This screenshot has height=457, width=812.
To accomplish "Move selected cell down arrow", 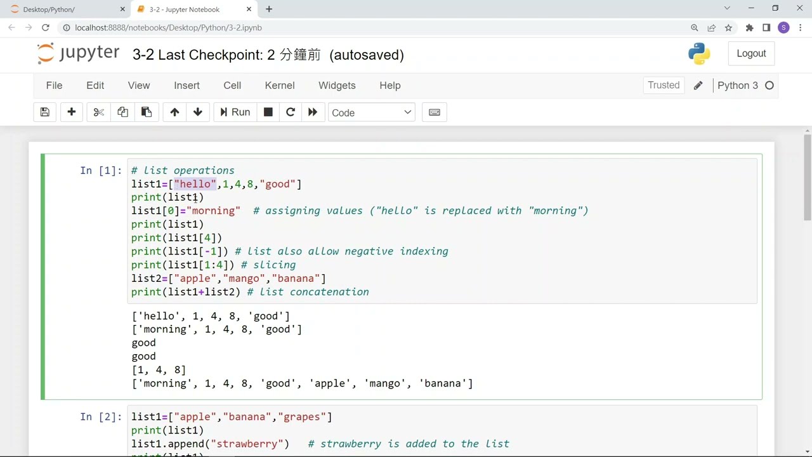I will tap(198, 112).
